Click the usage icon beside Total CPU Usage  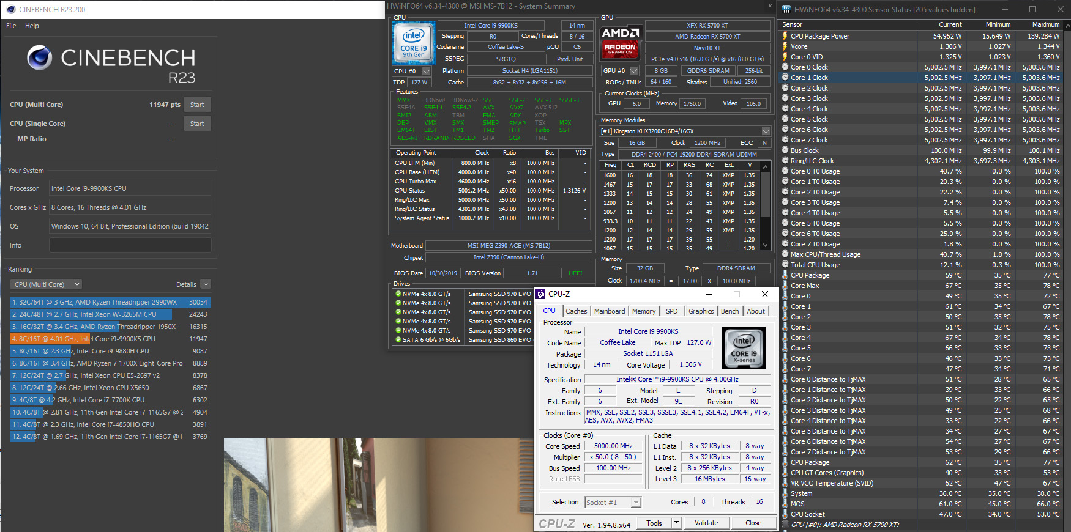[x=785, y=265]
